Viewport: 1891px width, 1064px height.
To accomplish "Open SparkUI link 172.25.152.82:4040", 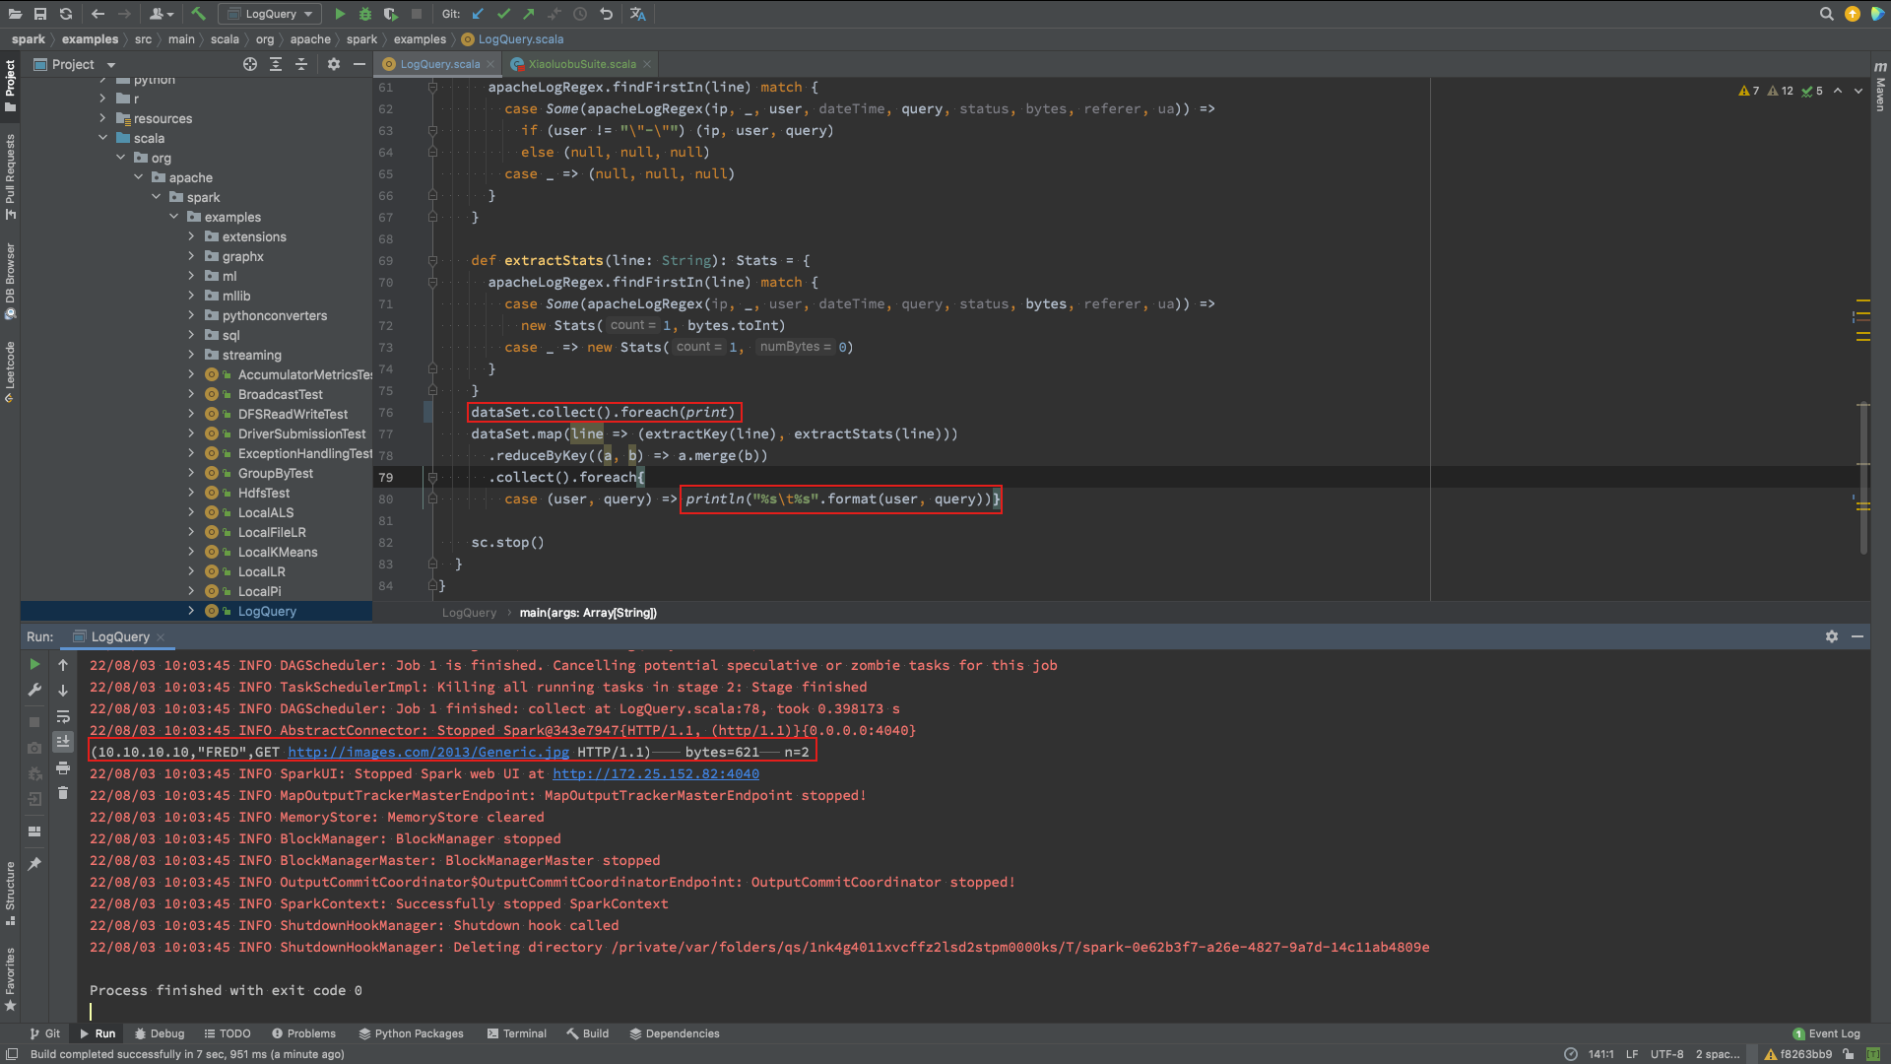I will 656,773.
